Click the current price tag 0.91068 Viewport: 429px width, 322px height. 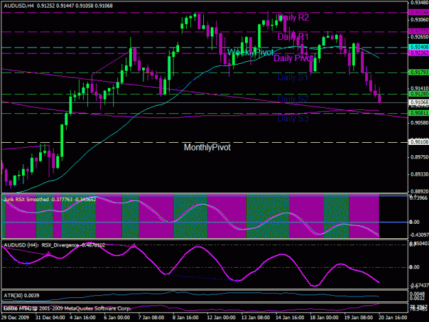click(x=419, y=102)
